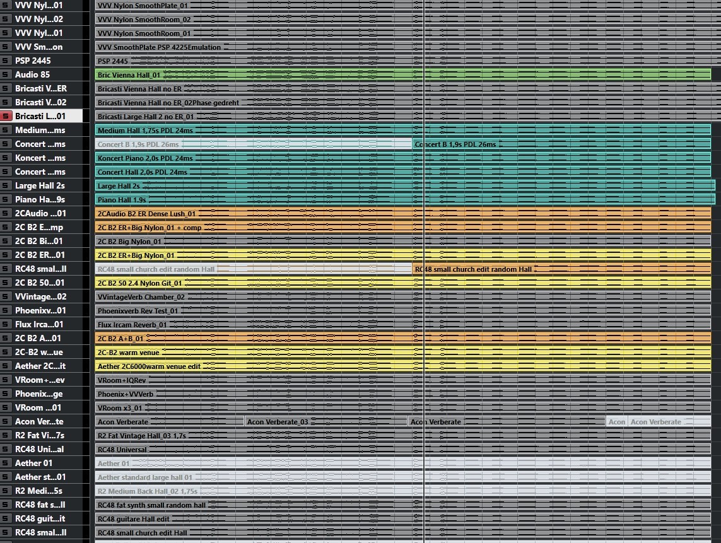Screen dimensions: 721x543
Task: Activate solo on the Piano Hall track
Action: (6, 199)
